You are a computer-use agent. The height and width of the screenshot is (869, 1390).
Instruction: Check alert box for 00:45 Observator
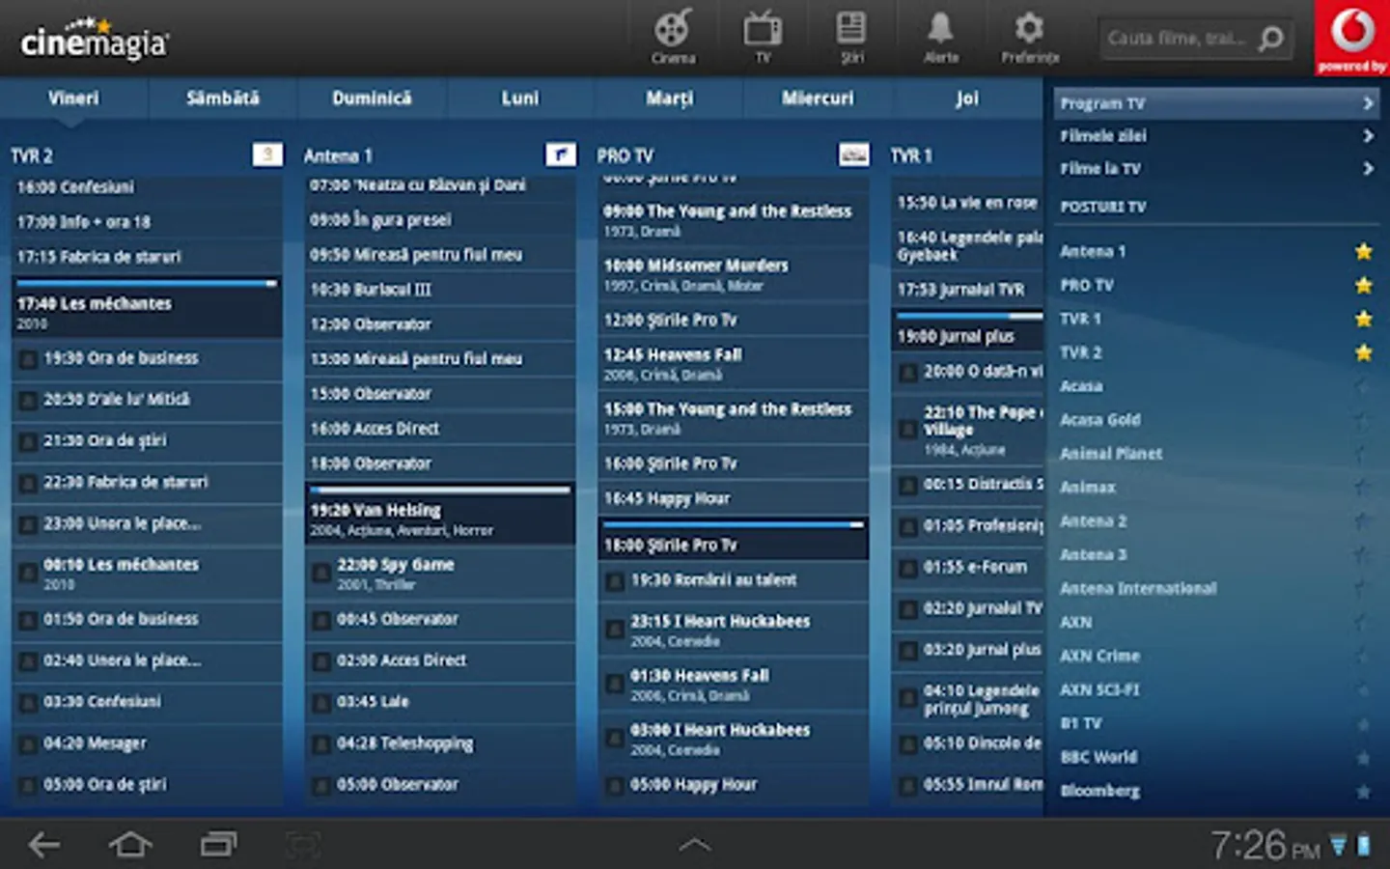[x=321, y=620]
